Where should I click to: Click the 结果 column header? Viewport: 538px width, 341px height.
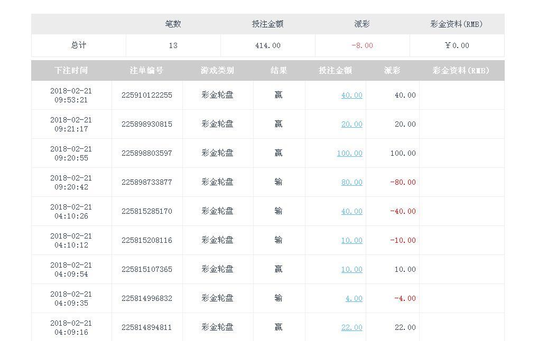click(x=279, y=70)
